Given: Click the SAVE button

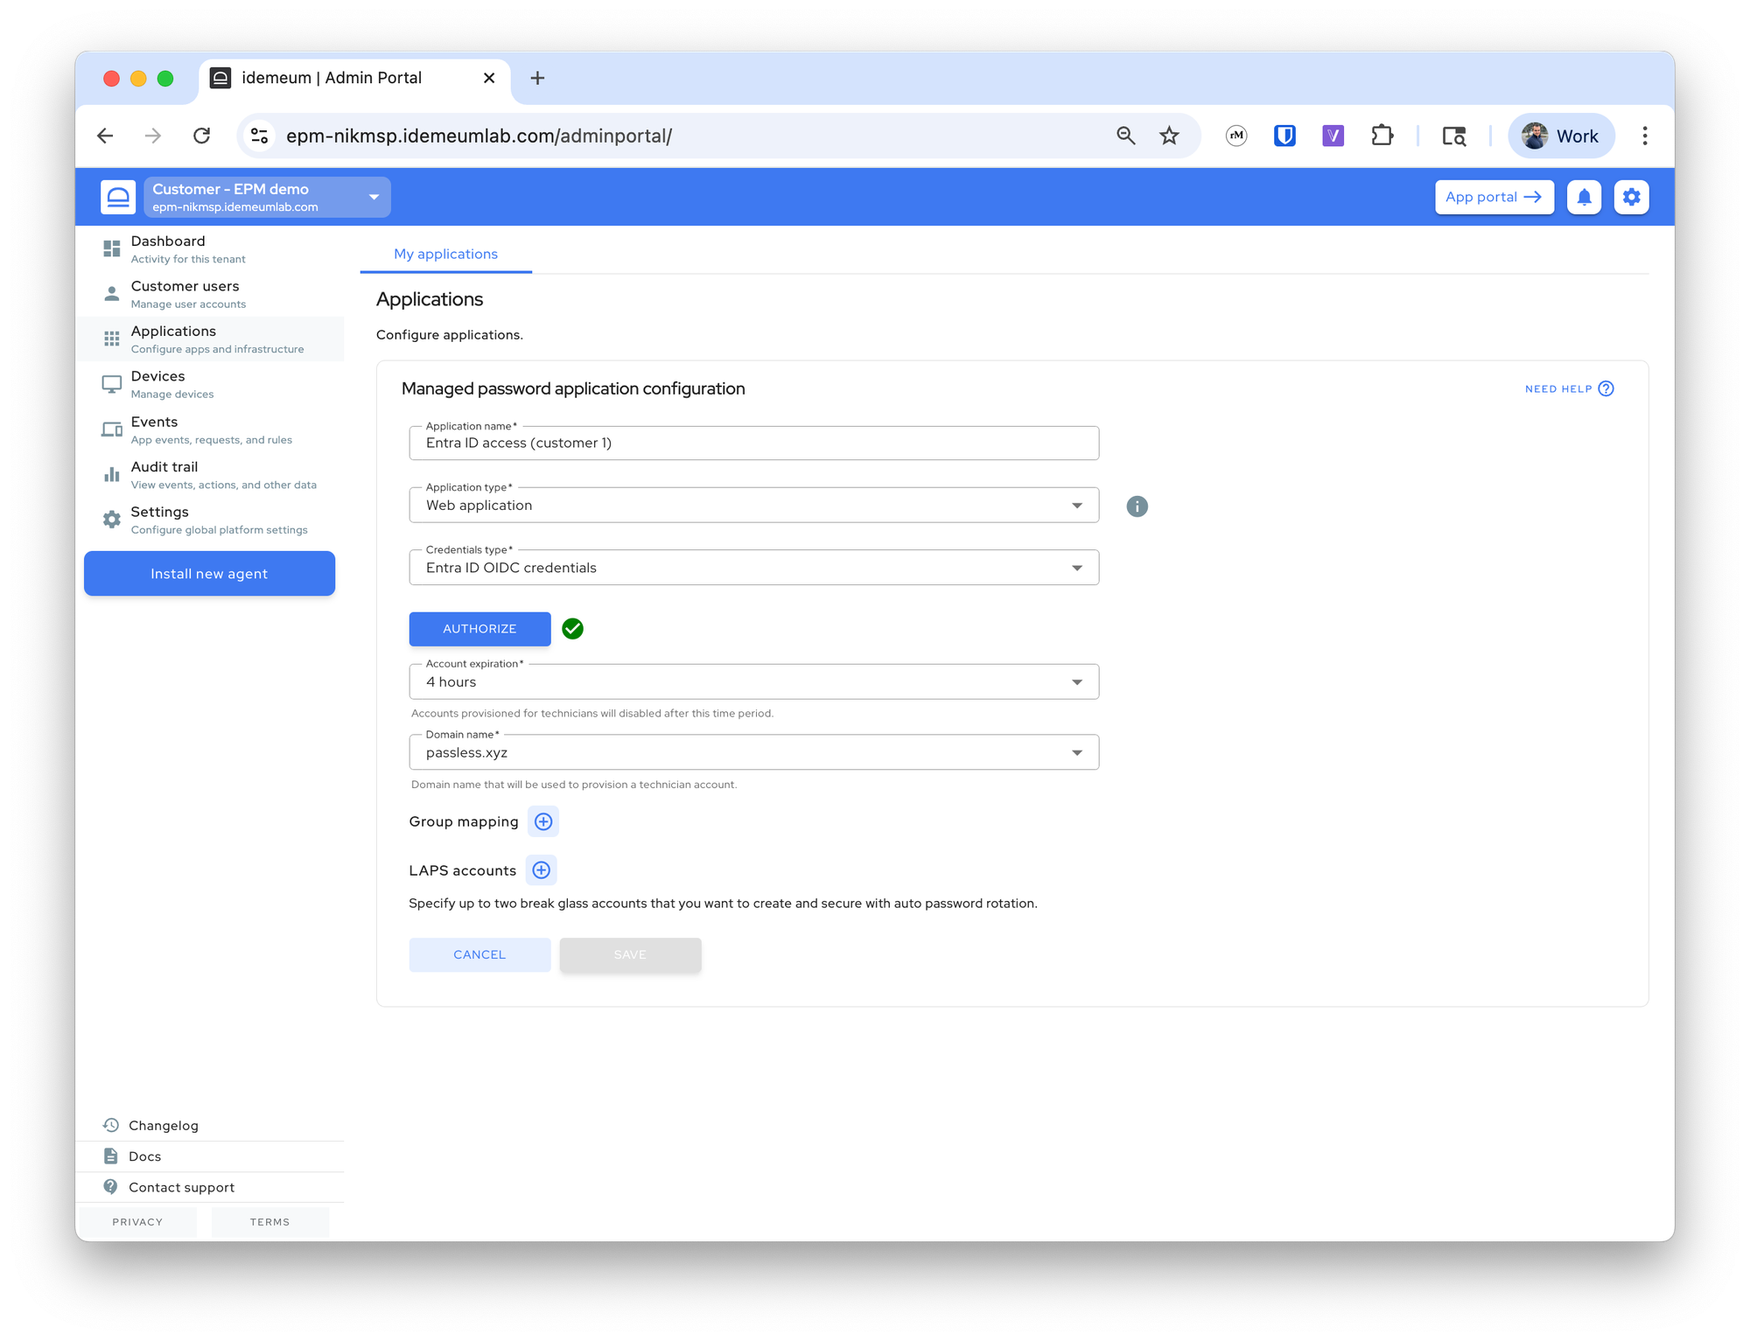Looking at the screenshot, I should [630, 954].
